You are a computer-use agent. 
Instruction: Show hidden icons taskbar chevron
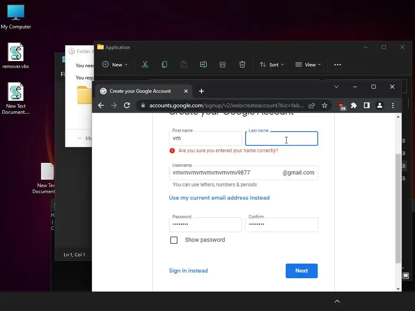[x=337, y=301]
